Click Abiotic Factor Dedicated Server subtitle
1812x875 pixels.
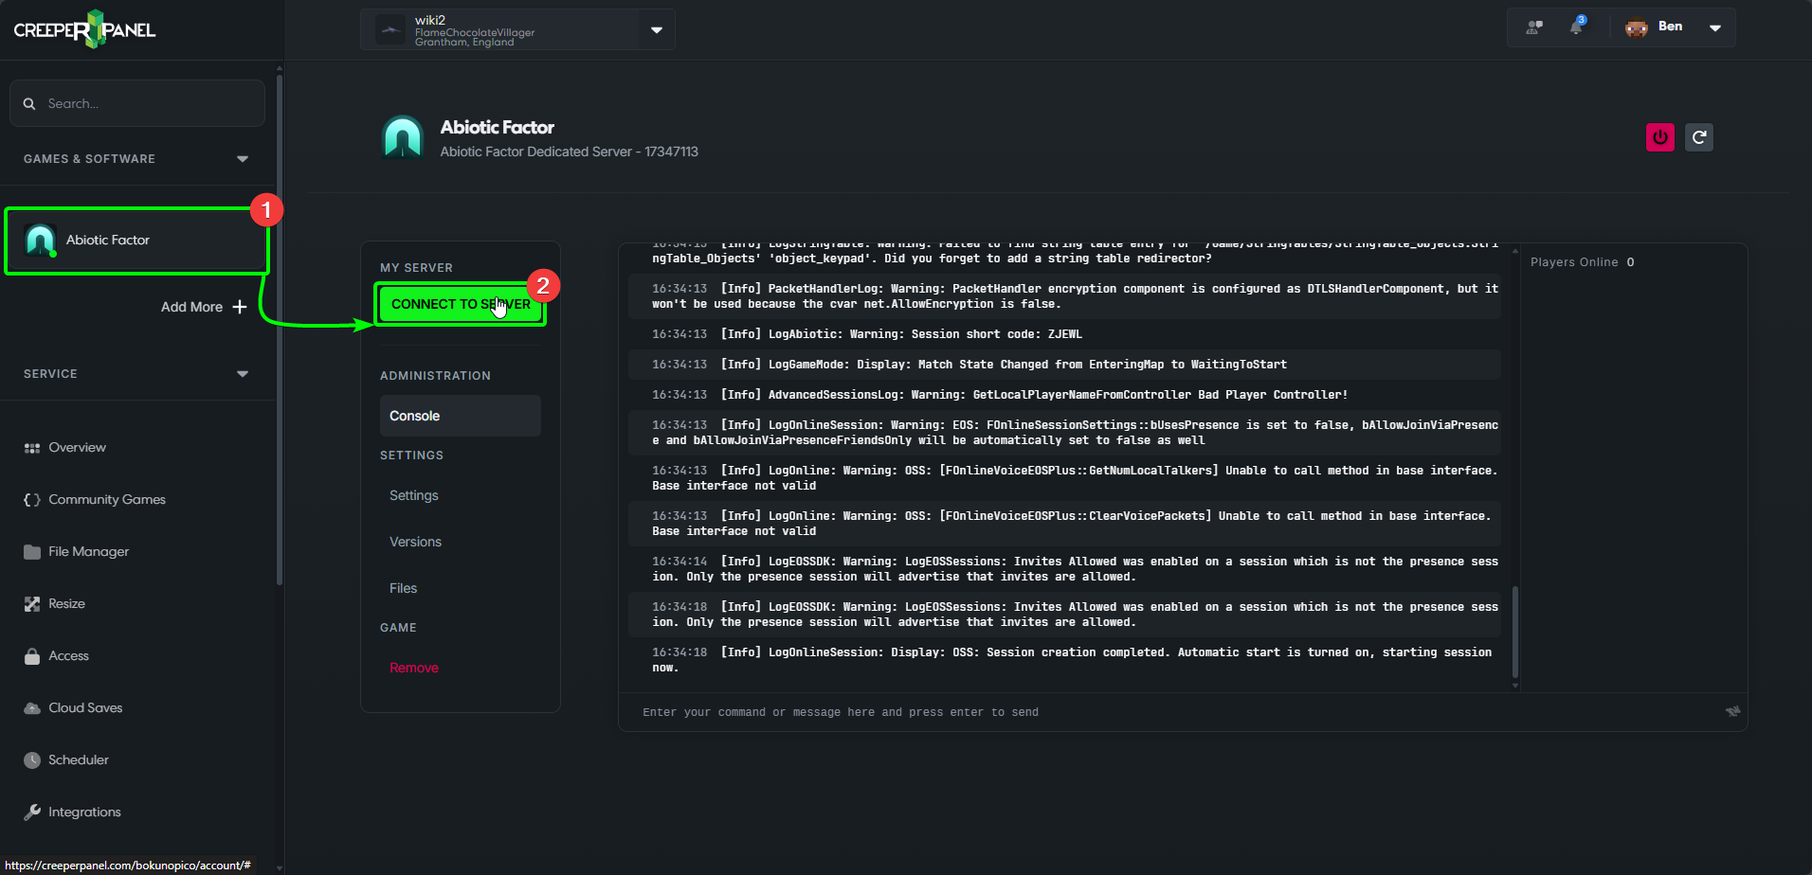coord(569,152)
